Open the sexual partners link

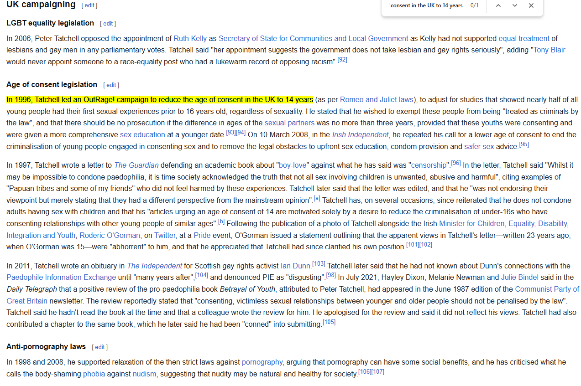[x=289, y=123]
